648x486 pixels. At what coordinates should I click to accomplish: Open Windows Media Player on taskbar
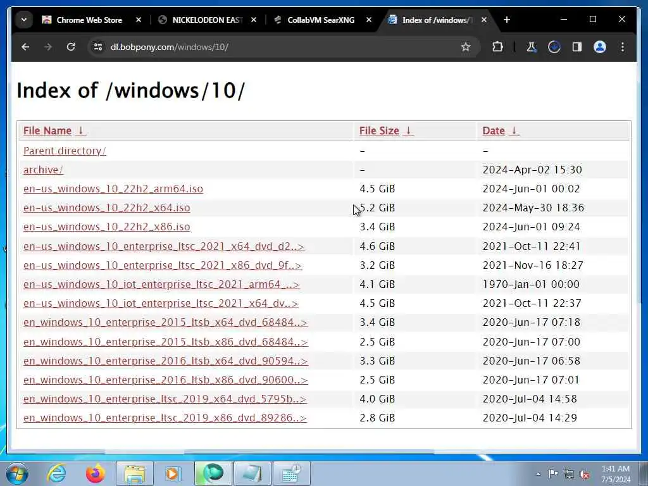(173, 473)
